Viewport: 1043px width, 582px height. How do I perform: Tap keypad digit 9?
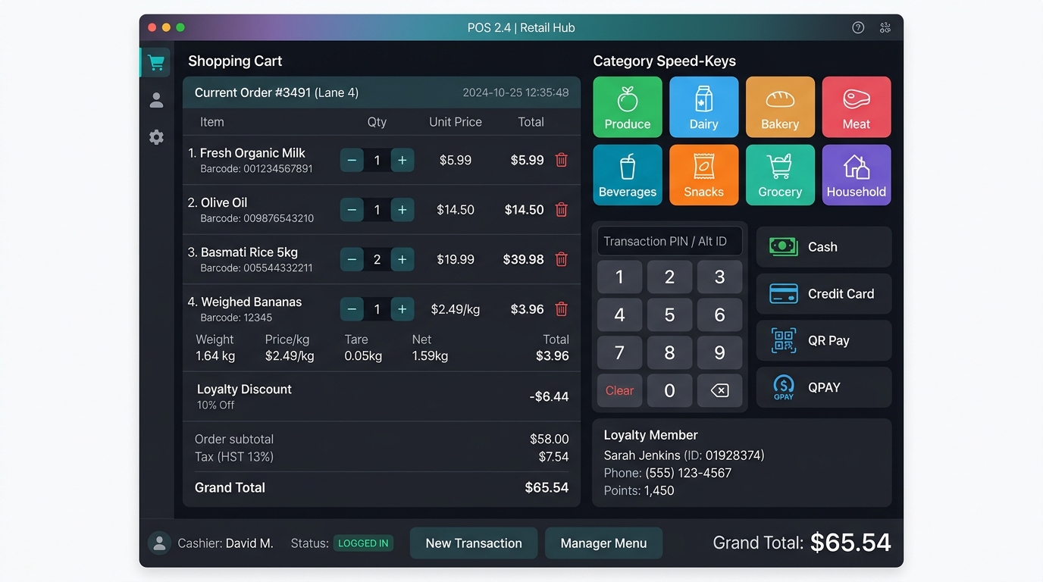pyautogui.click(x=719, y=352)
